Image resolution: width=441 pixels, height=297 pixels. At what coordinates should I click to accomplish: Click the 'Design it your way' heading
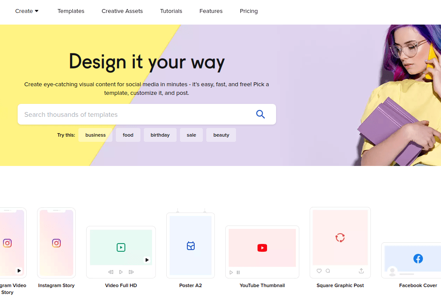tap(147, 62)
